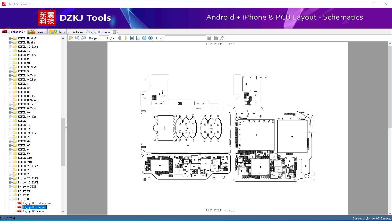The width and height of the screenshot is (392, 221).
Task: Zoom out with the minus icon
Action: (144, 38)
